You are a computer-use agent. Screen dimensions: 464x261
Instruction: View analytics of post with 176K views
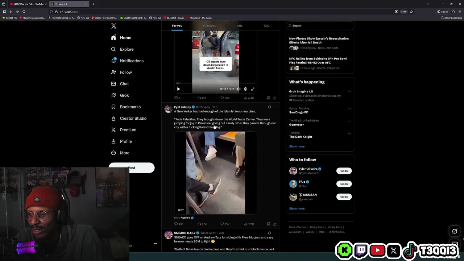(249, 224)
